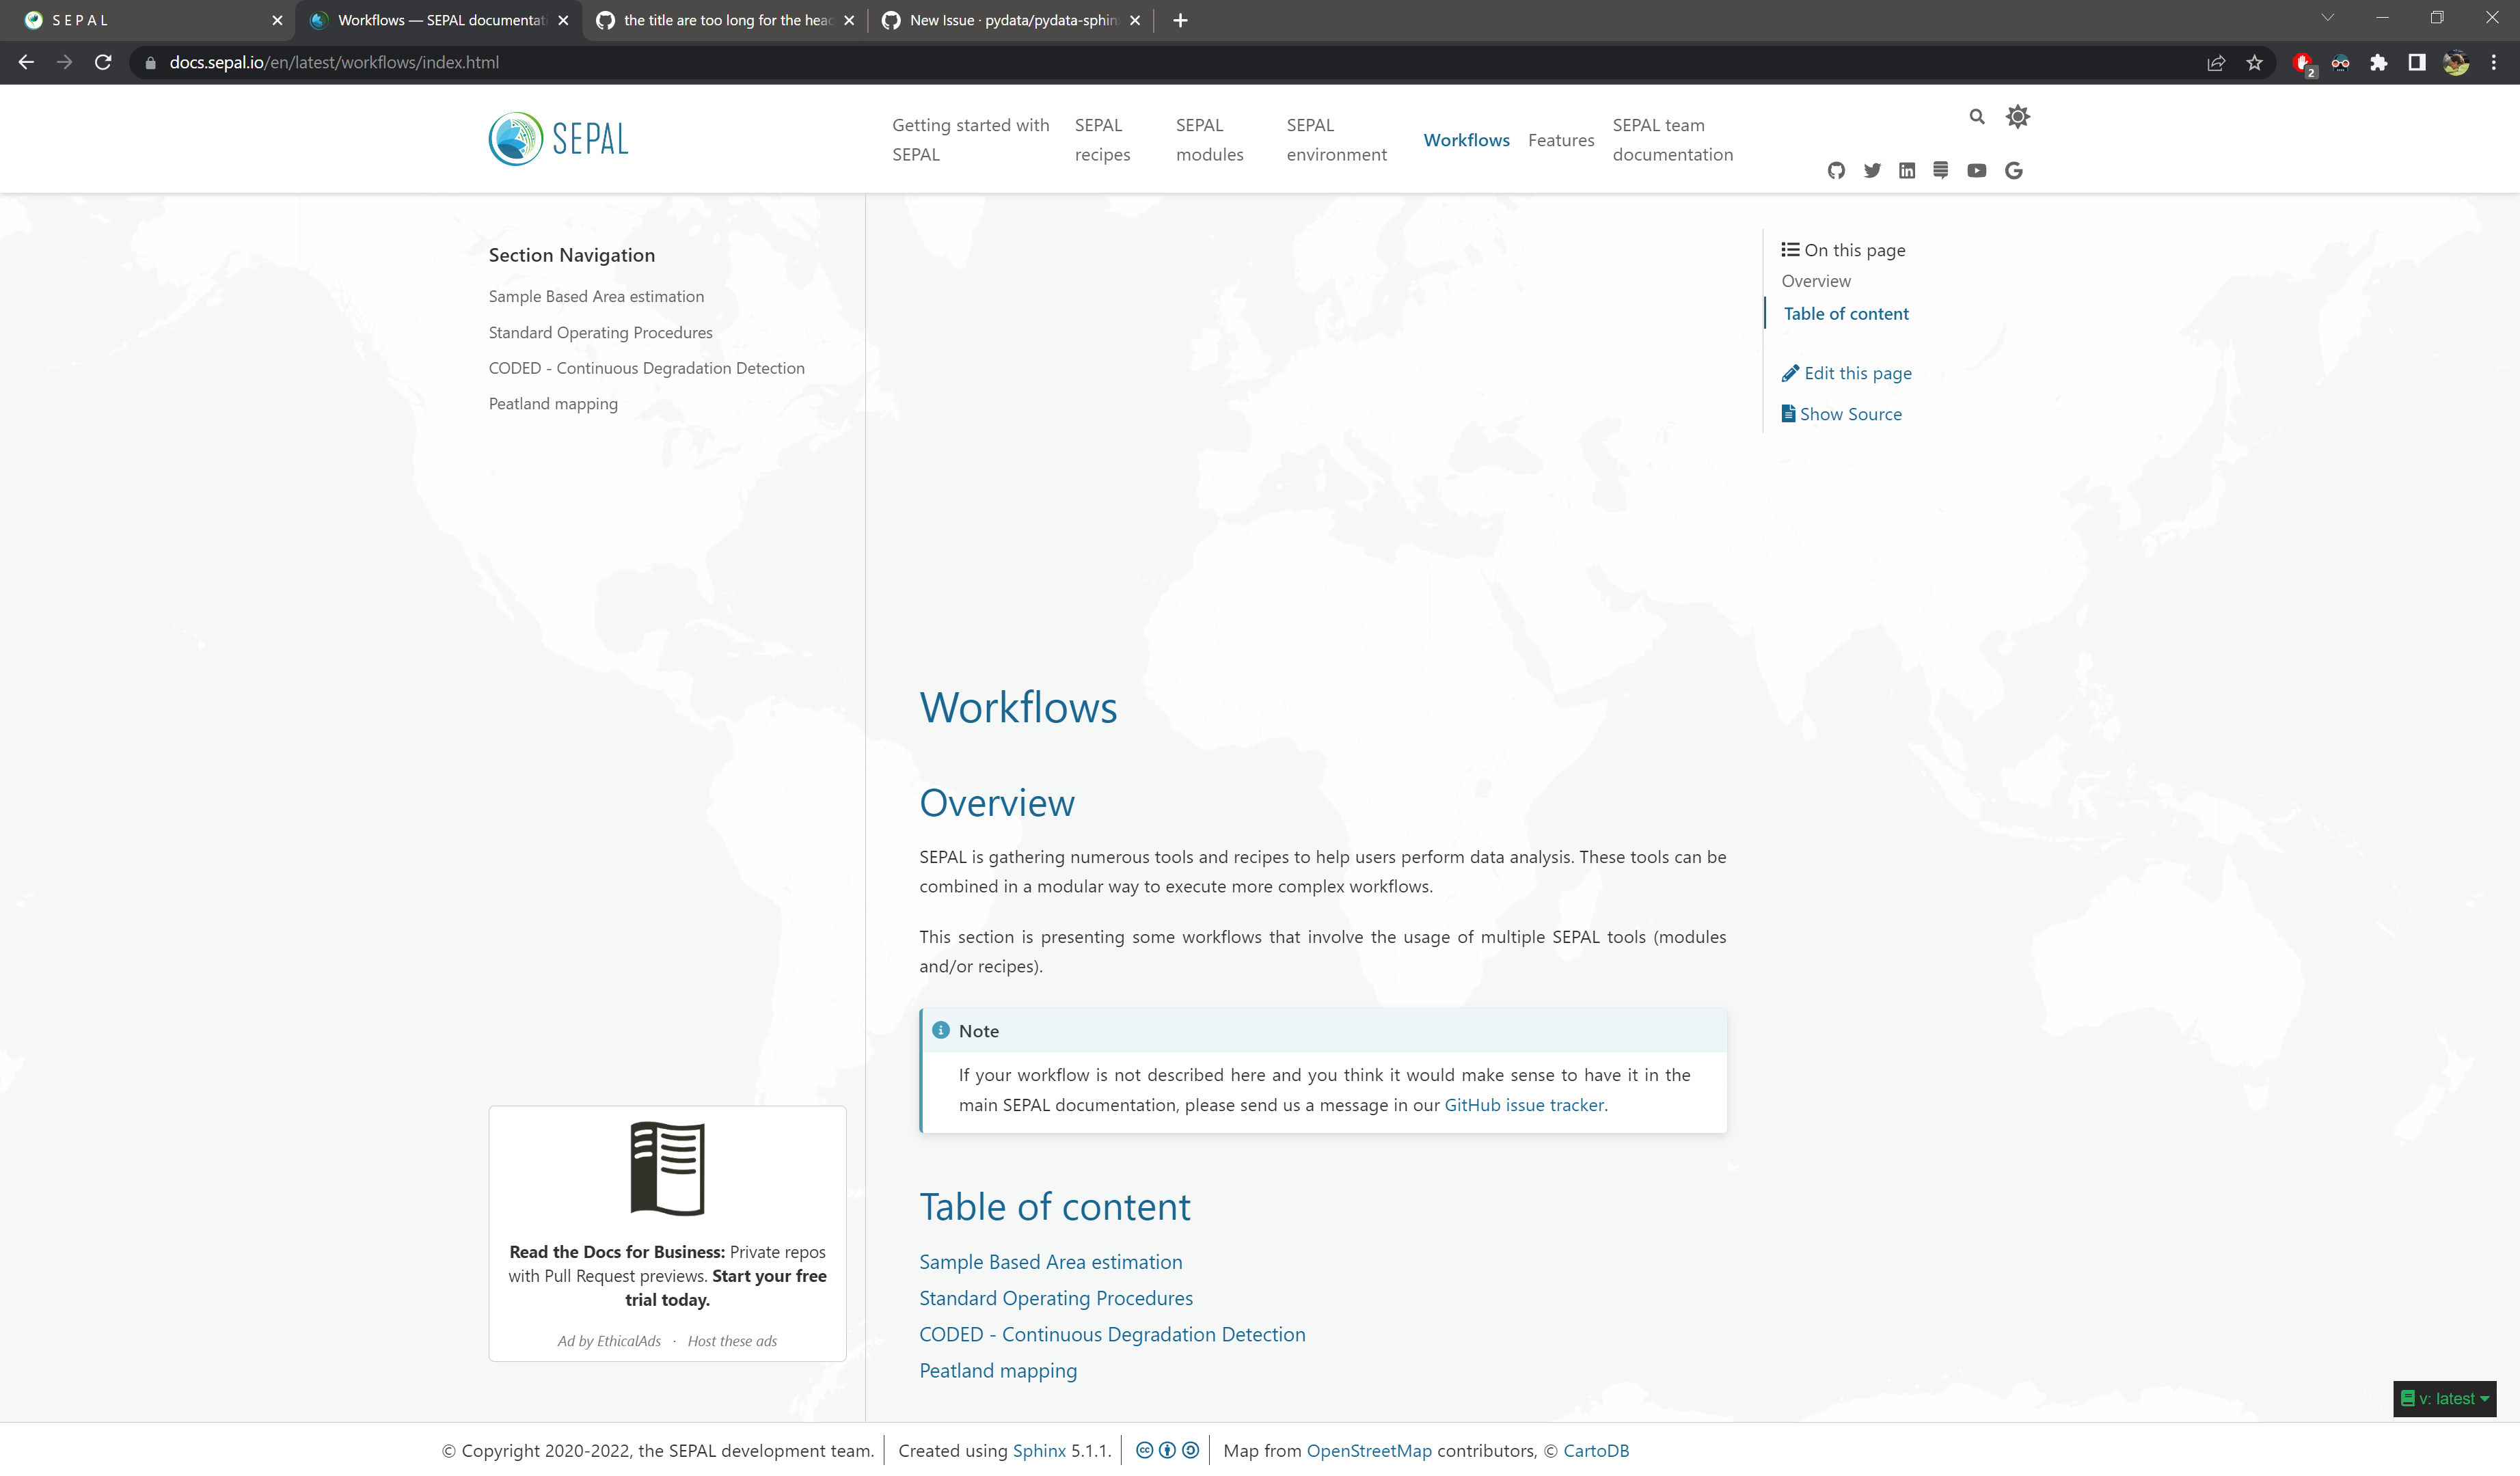
Task: Toggle the browser side panel icon
Action: [2418, 62]
